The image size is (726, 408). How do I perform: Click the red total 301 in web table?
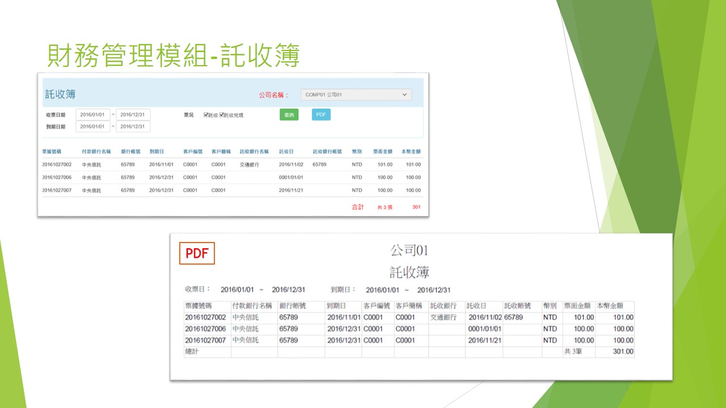[416, 207]
